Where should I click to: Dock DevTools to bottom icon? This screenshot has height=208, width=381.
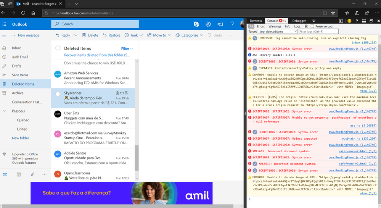[364, 21]
